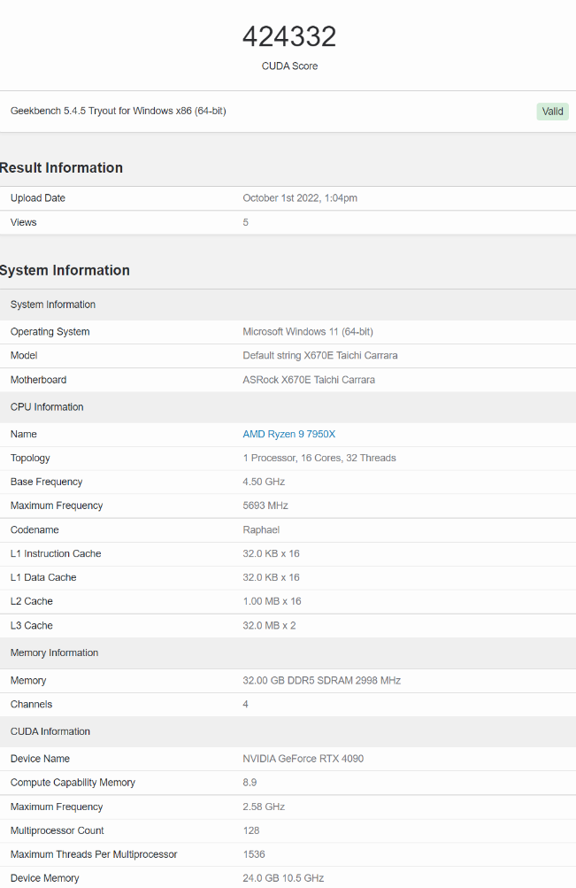Image resolution: width=576 pixels, height=888 pixels.
Task: Select the ASRock X670E Taichi Carrara motherboard value
Action: point(309,380)
